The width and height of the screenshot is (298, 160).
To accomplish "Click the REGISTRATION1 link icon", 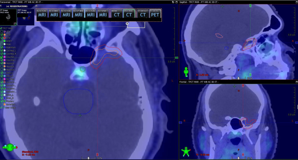I will click(8, 6).
